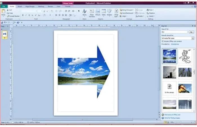Click the Table icon in ribbon
Image resolution: width=197 pixels, height=127 pixels.
[104, 12]
